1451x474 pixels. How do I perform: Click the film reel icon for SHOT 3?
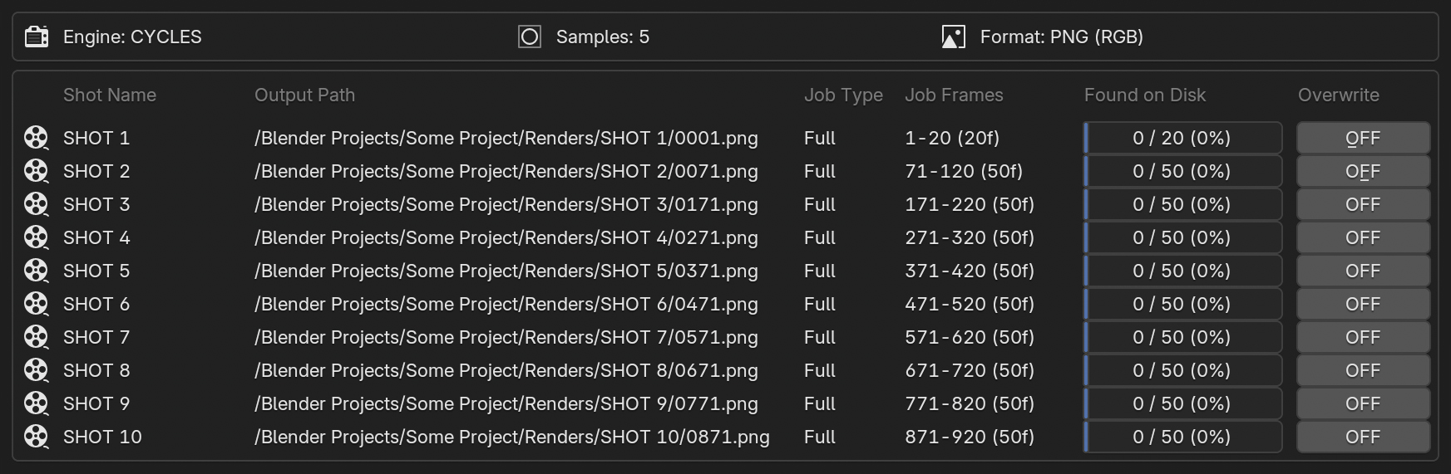point(36,204)
